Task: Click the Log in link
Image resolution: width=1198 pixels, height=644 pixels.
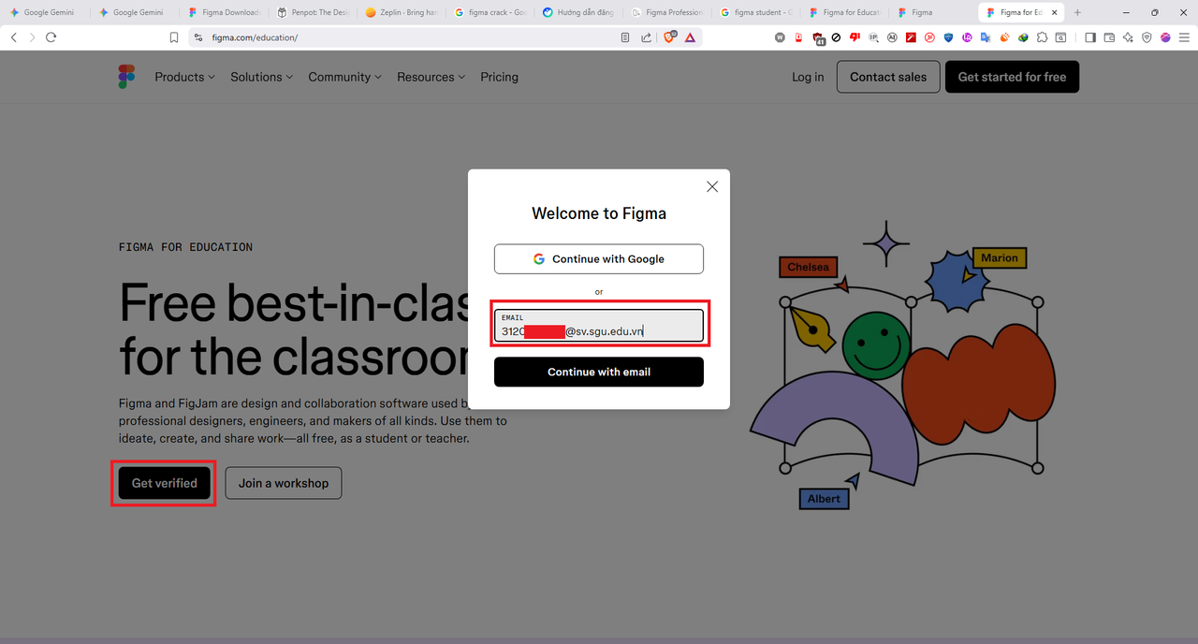Action: tap(808, 77)
